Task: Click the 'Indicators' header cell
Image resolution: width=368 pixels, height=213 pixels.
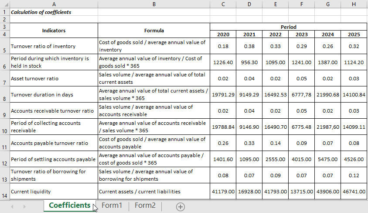Action: (x=54, y=31)
